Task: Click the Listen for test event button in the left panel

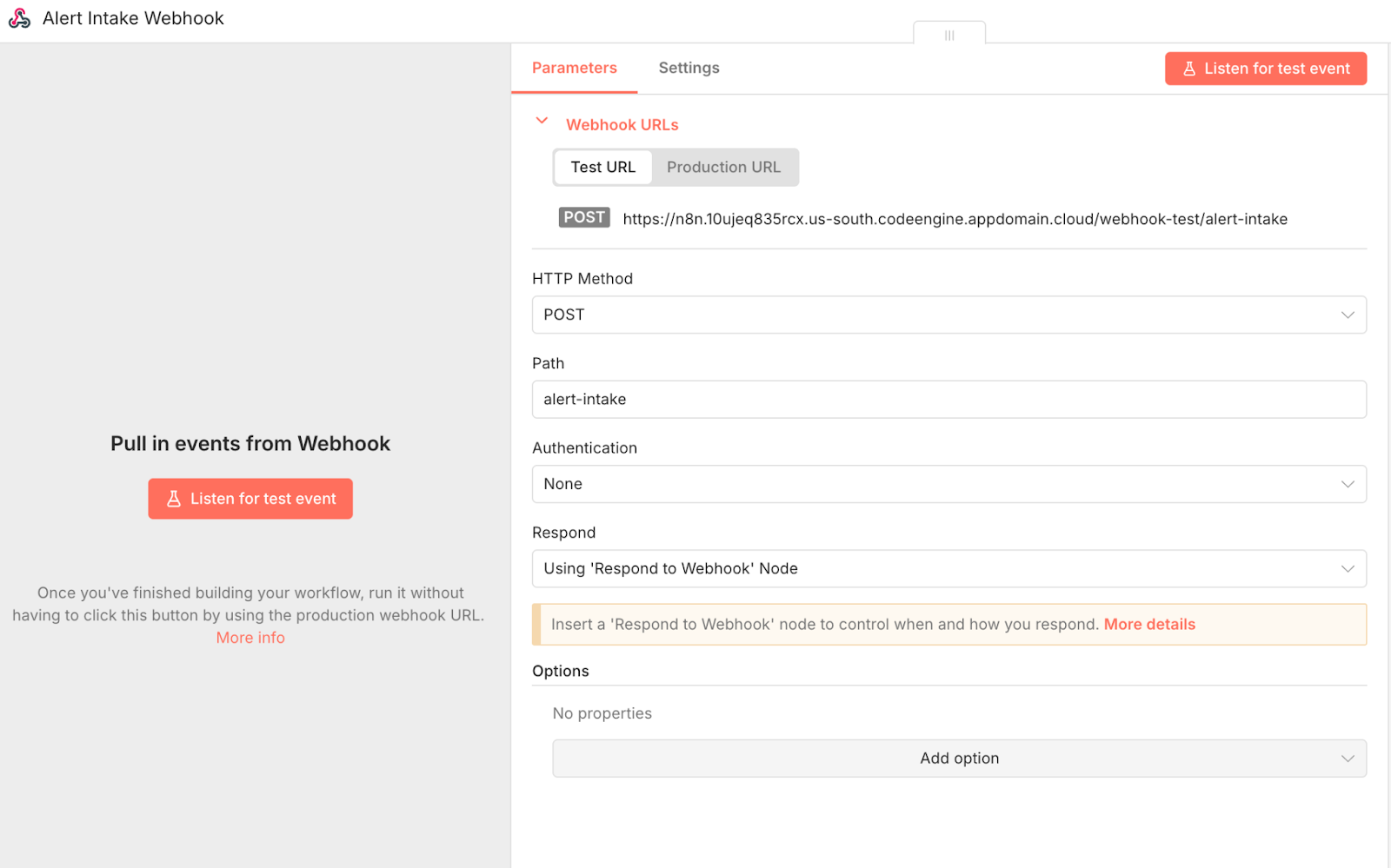Action: click(x=250, y=499)
